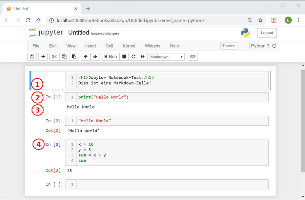Image resolution: width=305 pixels, height=200 pixels.
Task: Restart kernel and run all cells icon
Action: [143, 57]
